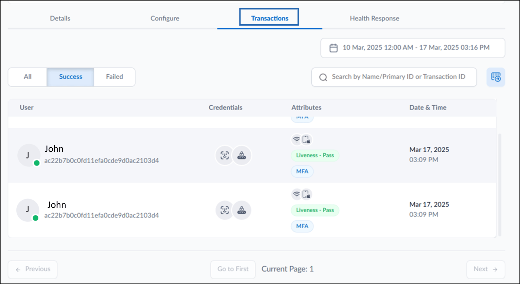Filter by Failed transactions

tap(114, 77)
